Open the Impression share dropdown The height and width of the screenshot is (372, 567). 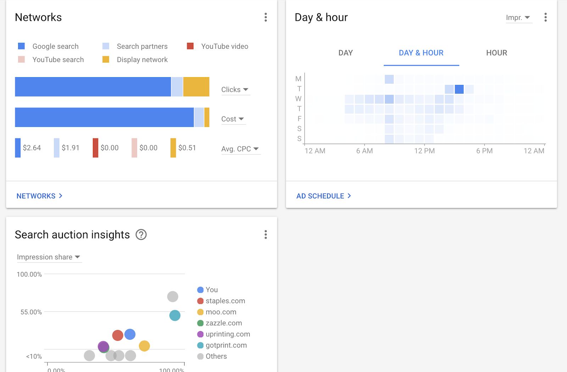click(x=49, y=257)
